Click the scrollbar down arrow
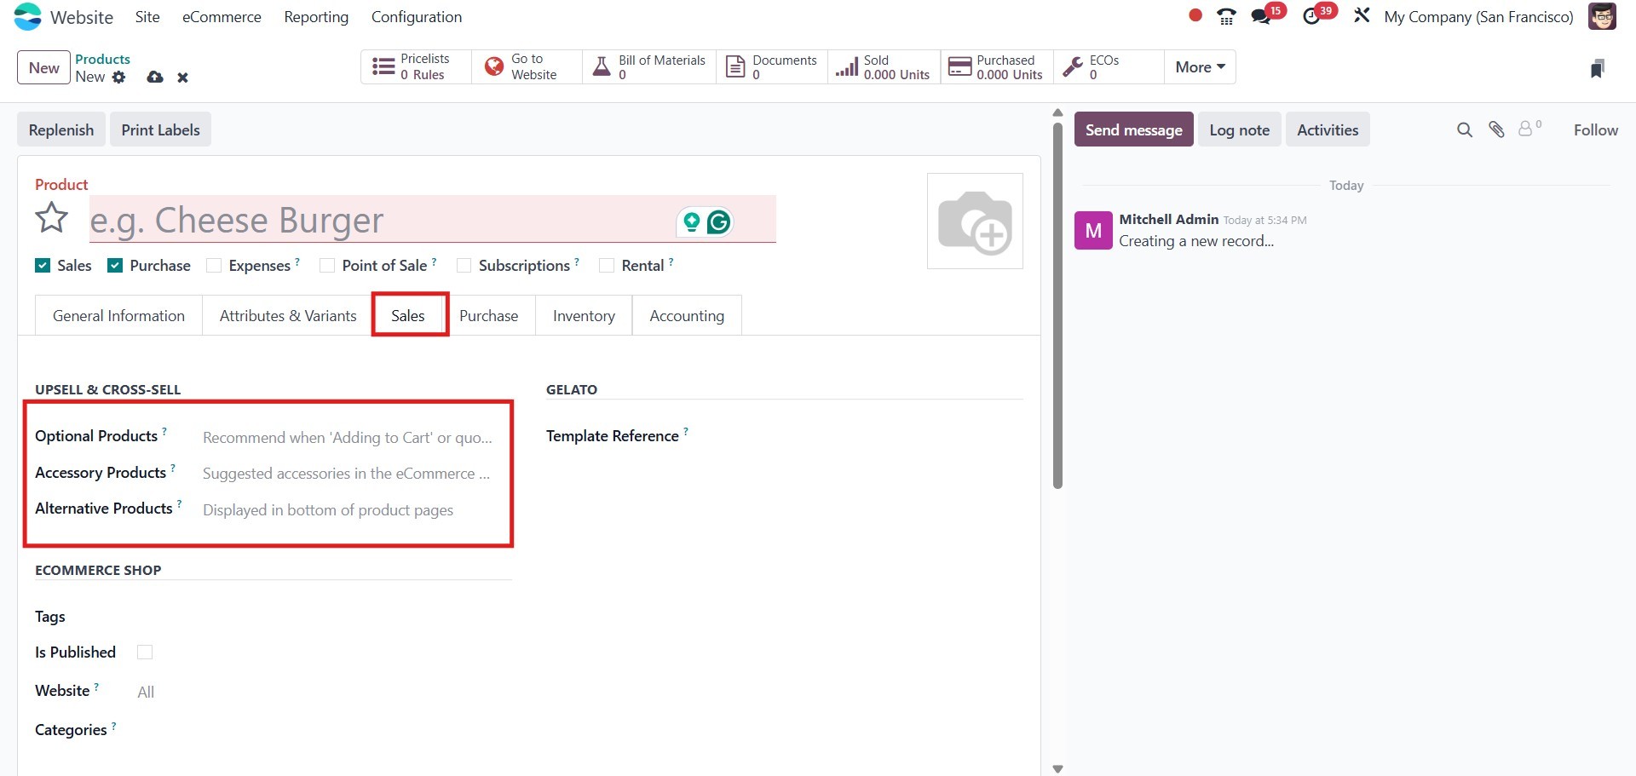The height and width of the screenshot is (776, 1636). click(x=1057, y=768)
